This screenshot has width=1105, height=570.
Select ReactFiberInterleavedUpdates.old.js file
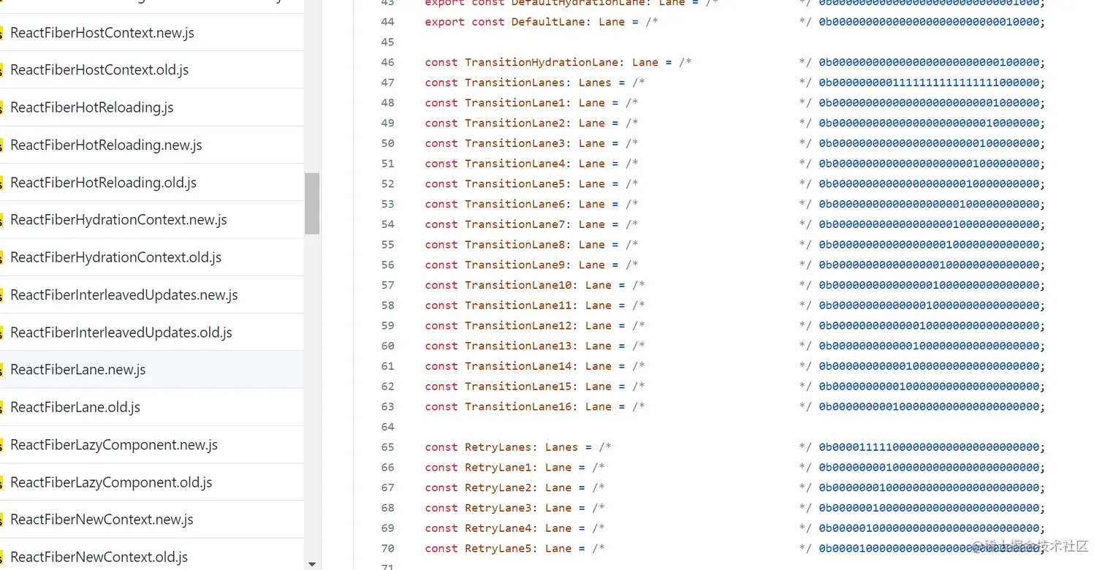coord(121,332)
